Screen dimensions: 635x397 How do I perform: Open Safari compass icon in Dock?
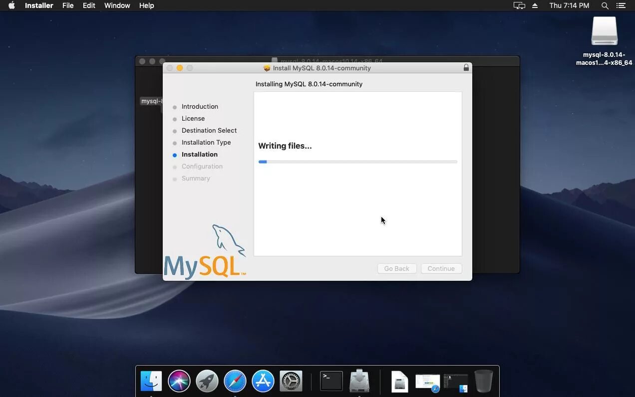pos(235,382)
